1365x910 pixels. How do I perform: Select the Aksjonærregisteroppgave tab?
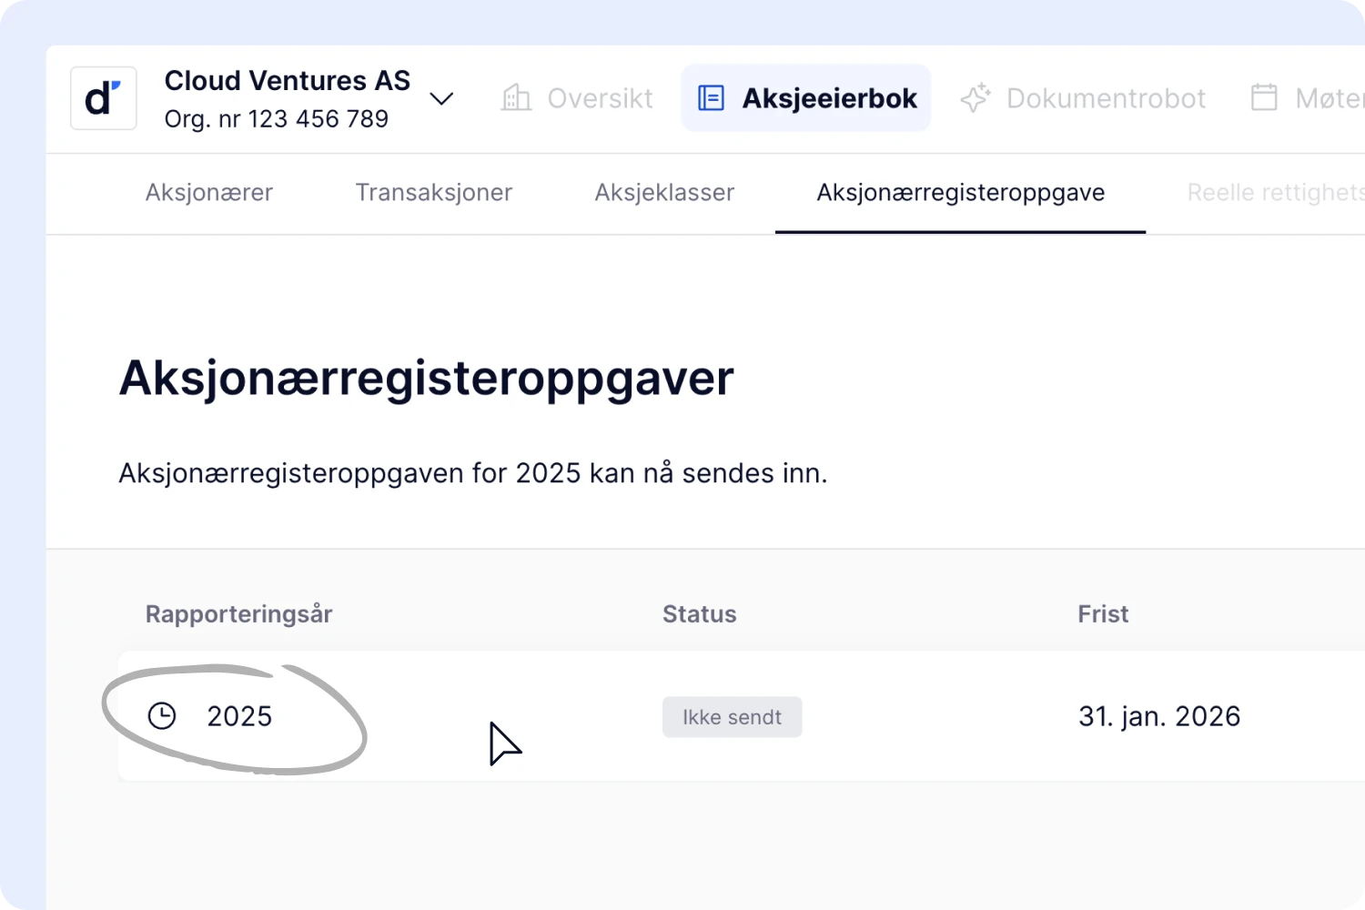pos(960,193)
